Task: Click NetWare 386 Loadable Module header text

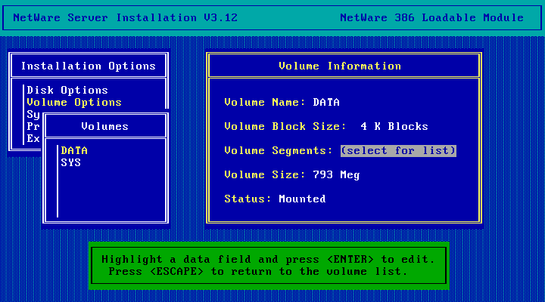Action: 431,17
